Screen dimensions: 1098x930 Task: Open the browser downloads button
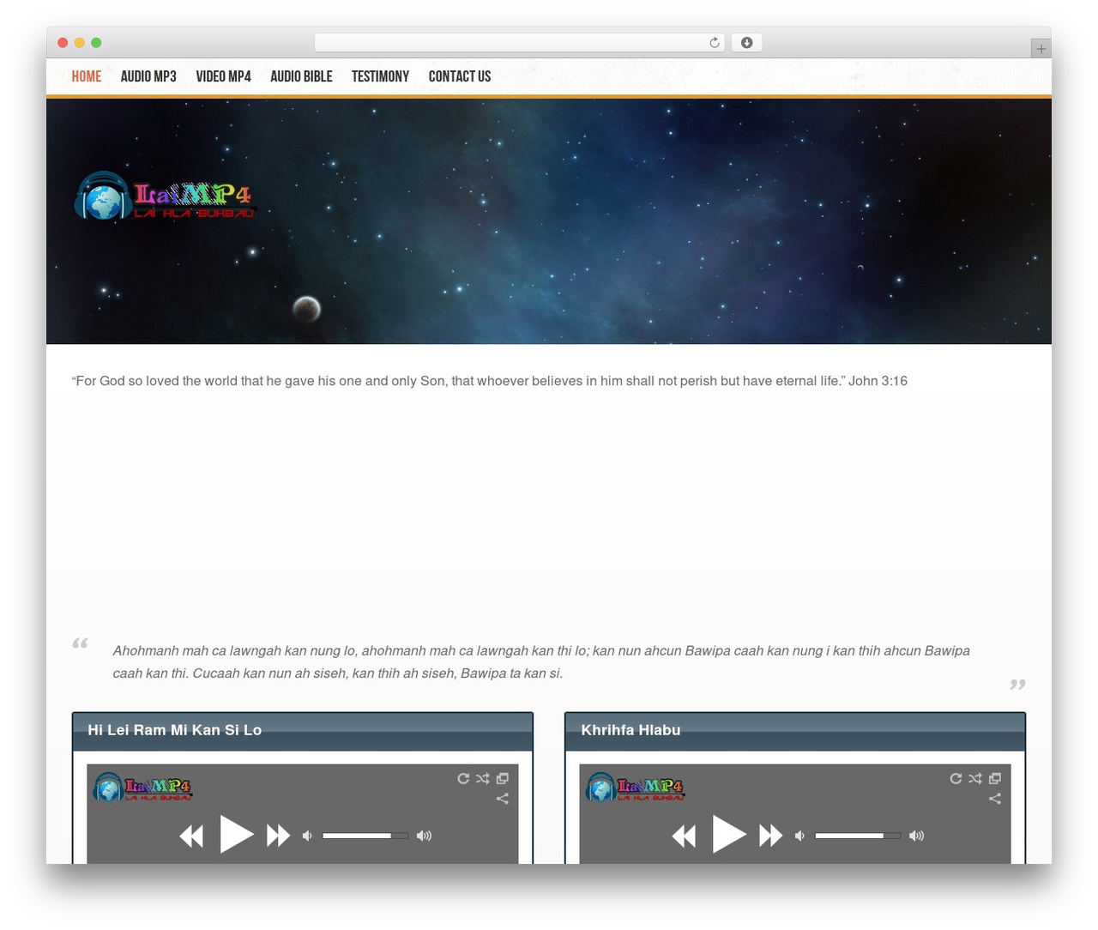[x=746, y=43]
